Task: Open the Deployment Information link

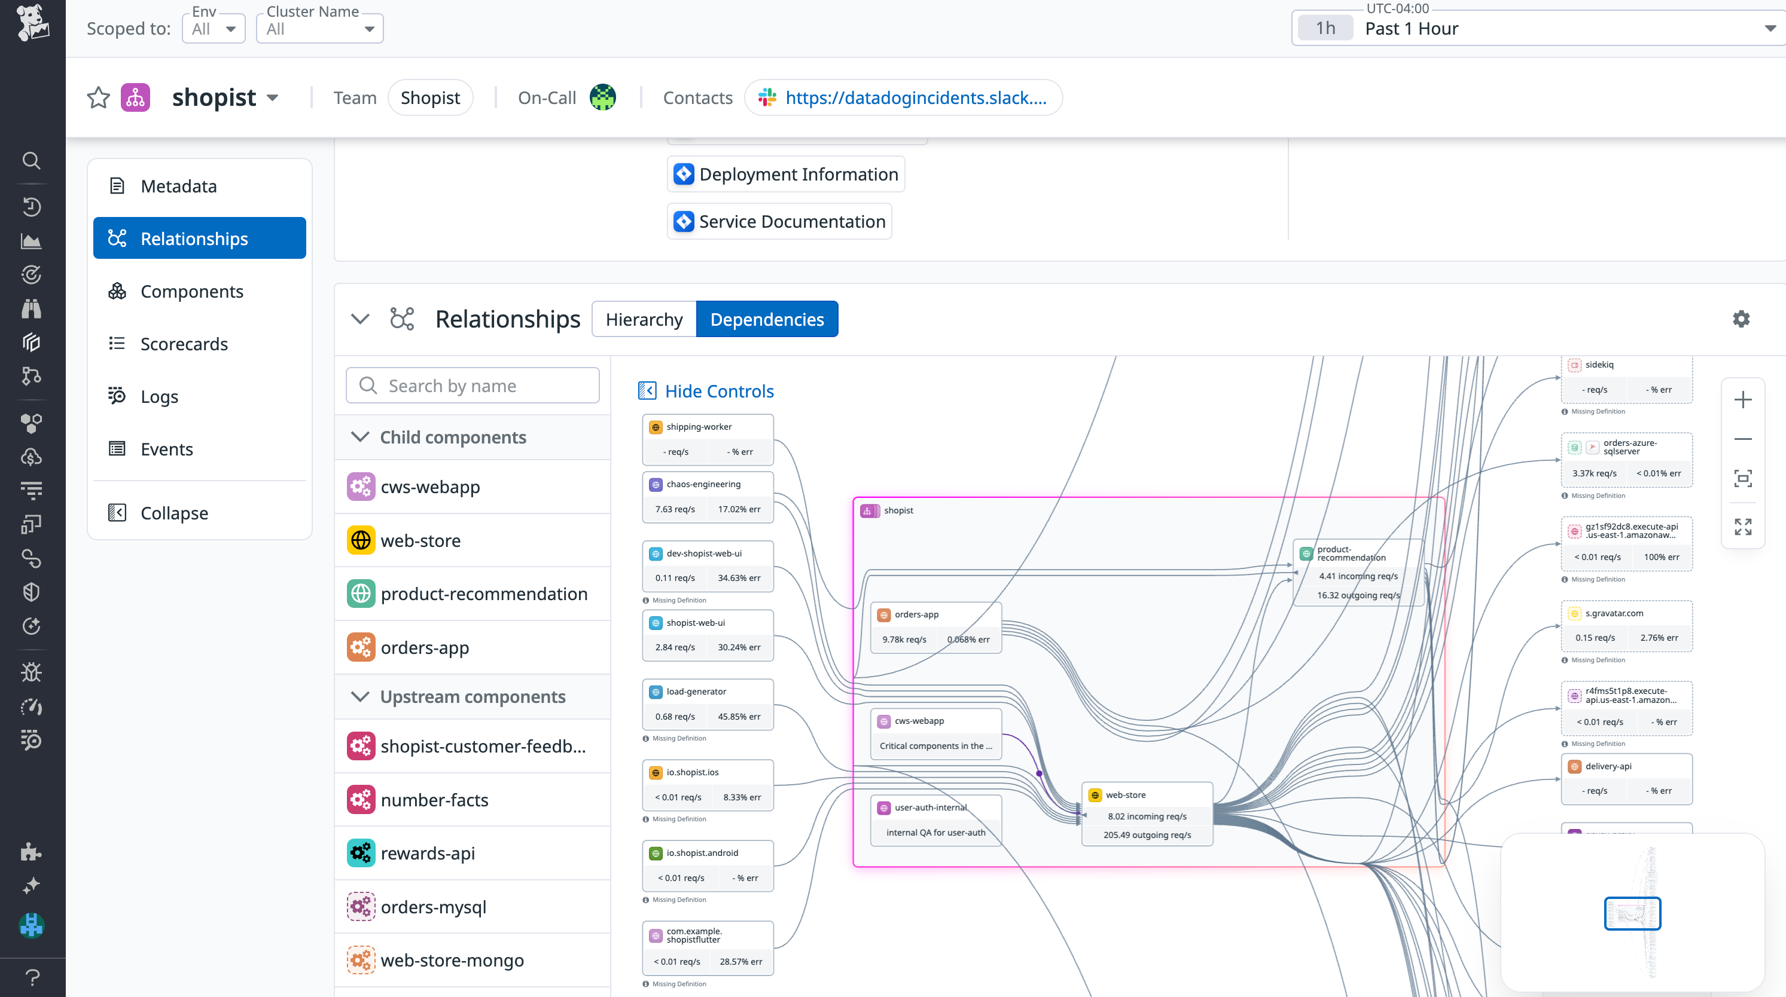Action: (x=784, y=174)
